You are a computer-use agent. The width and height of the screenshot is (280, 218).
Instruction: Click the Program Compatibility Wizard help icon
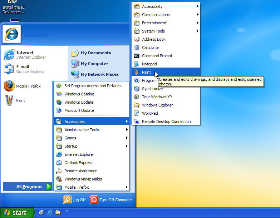tap(137, 80)
